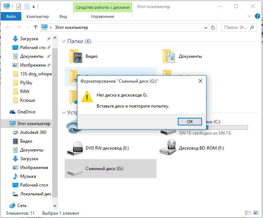Select the DVD RW дисковод (E:) drive icon
Screen dimensions: 263x218
point(75,149)
